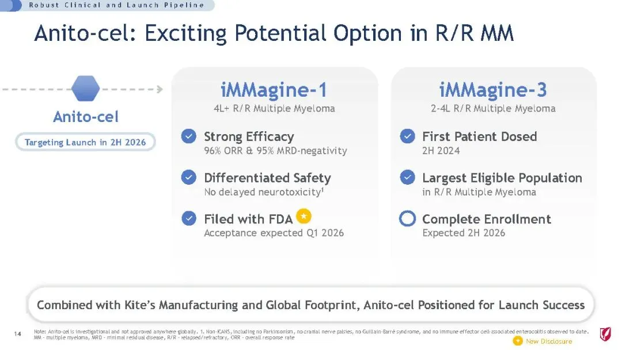Click the 2-4L R/R Multiple Myeloma subtitle
This screenshot has height=350, width=622.
[493, 109]
